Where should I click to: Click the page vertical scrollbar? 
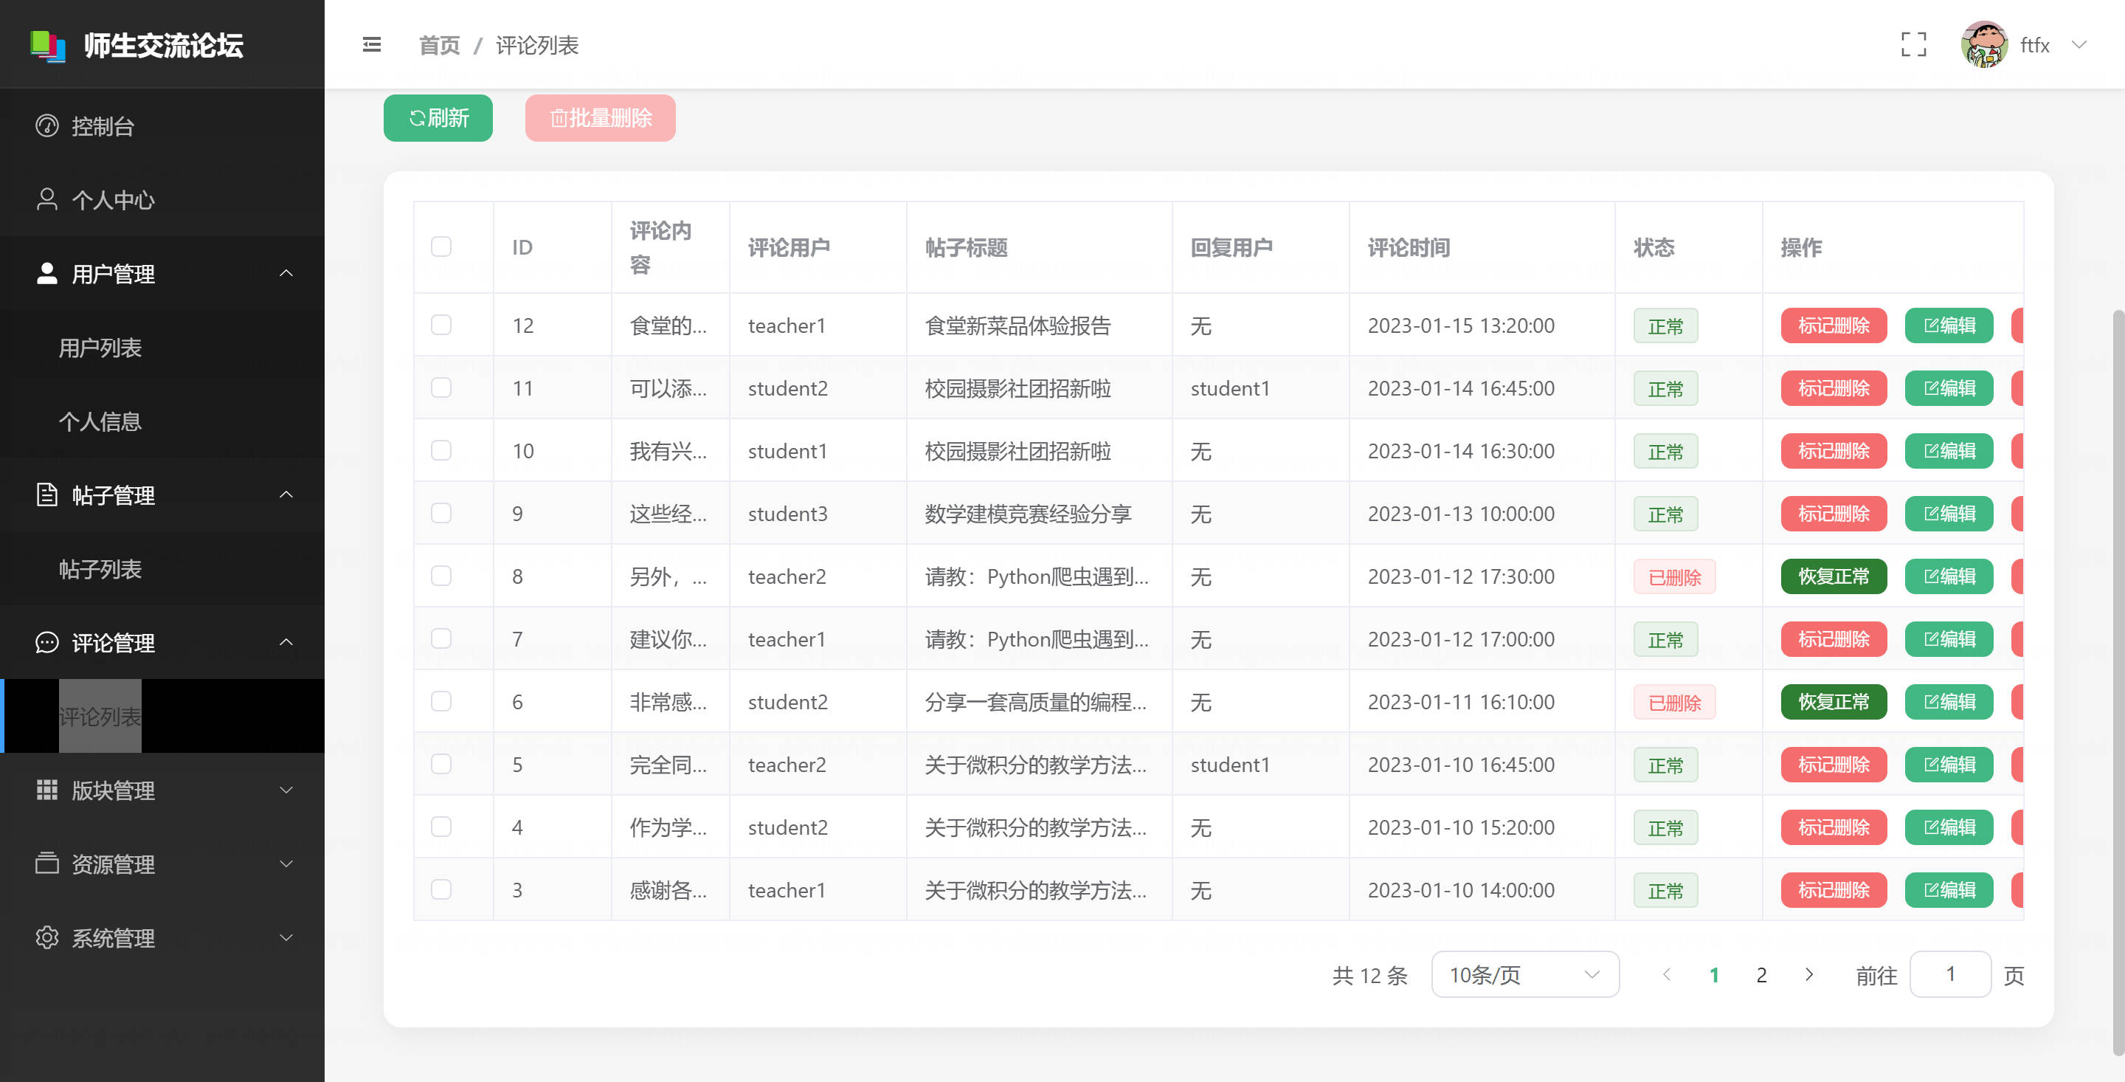[2118, 682]
